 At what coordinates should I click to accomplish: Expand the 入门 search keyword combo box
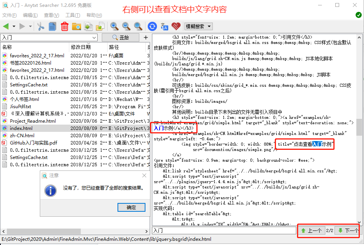tap(94, 37)
